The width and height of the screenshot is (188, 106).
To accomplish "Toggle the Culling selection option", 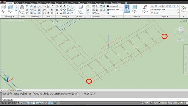I will click(127, 9).
